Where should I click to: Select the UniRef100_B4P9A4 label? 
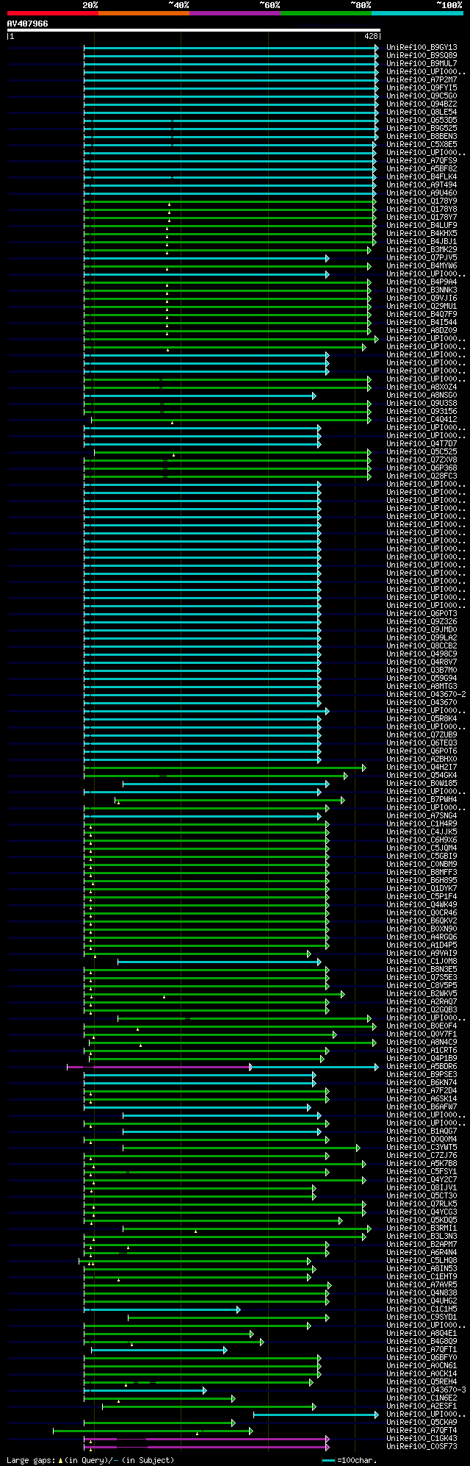point(422,282)
